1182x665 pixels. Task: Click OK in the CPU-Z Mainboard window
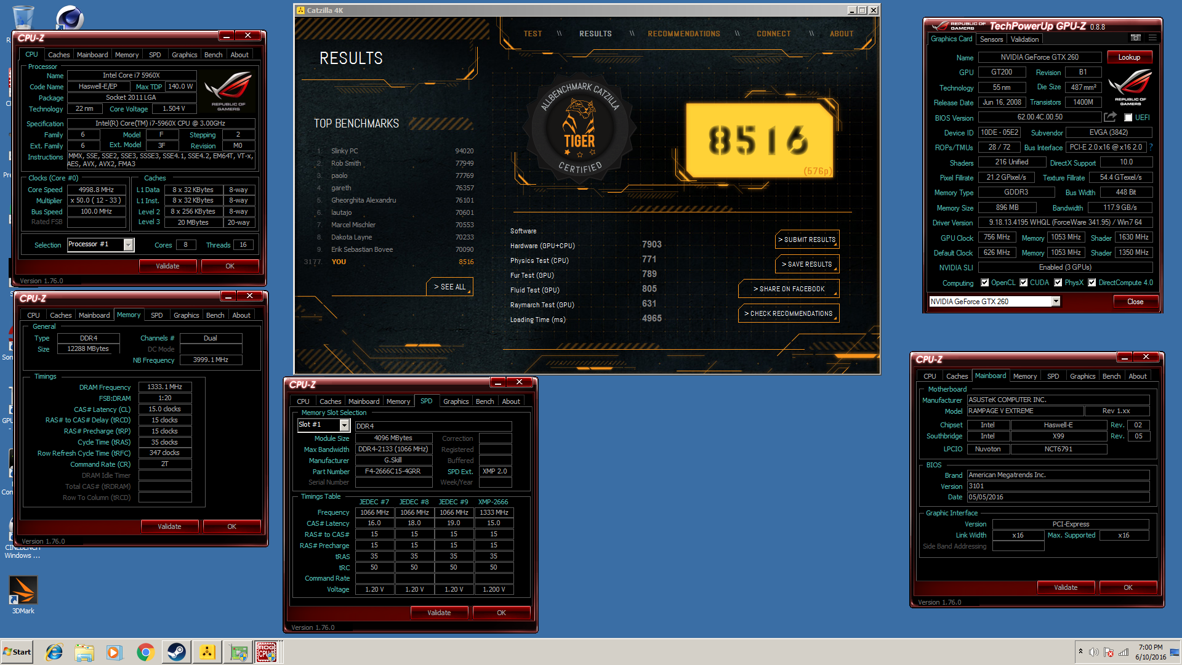(x=1128, y=587)
